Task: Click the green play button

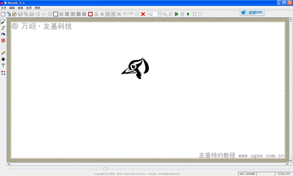Action: [x=188, y=14]
